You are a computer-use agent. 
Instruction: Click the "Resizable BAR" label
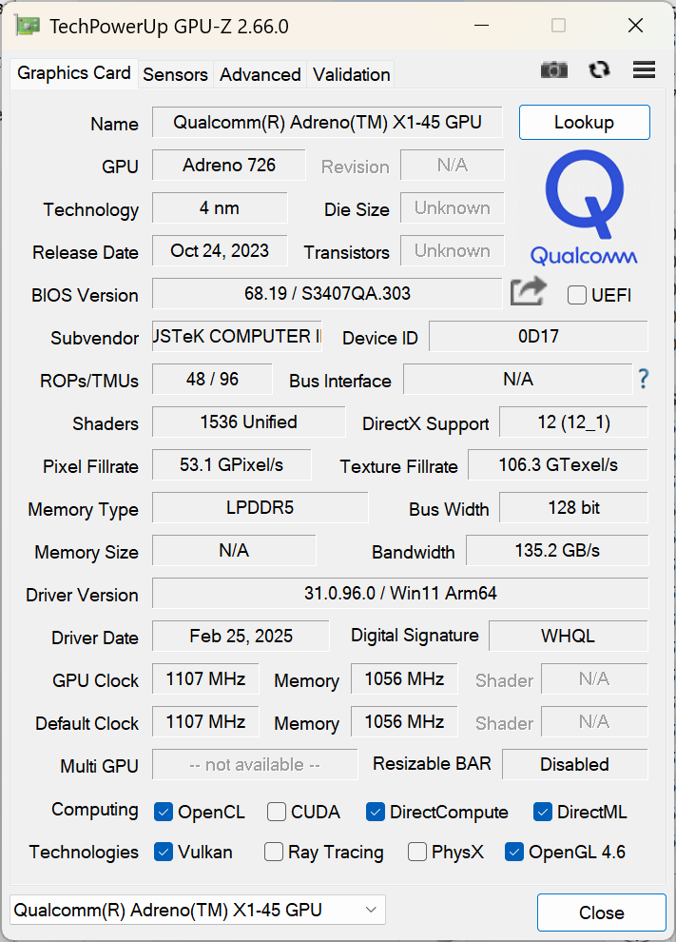(x=432, y=763)
